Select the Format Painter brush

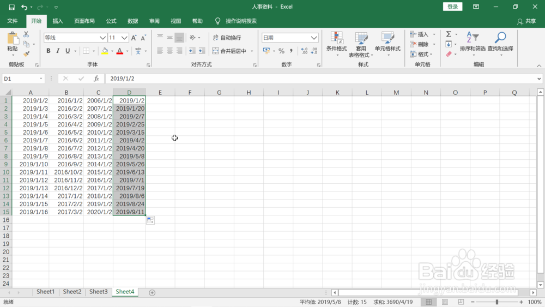[26, 53]
